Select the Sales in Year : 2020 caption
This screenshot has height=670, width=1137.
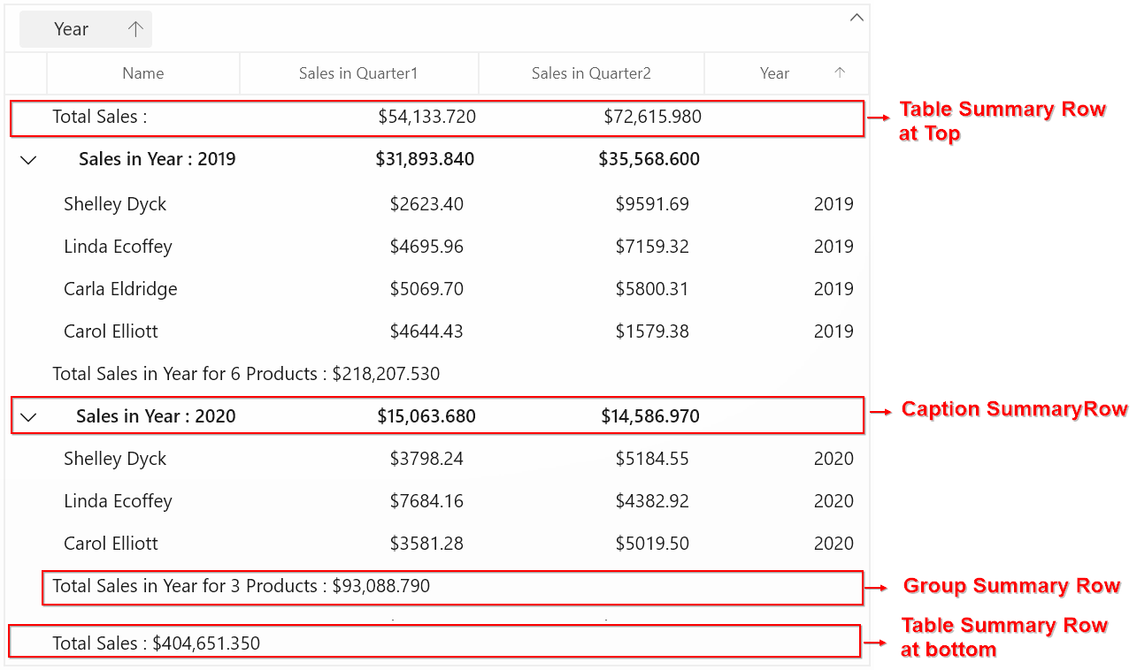pyautogui.click(x=156, y=416)
